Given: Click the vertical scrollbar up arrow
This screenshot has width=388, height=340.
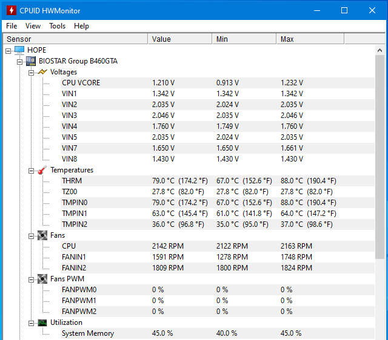Looking at the screenshot, I should pyautogui.click(x=380, y=50).
